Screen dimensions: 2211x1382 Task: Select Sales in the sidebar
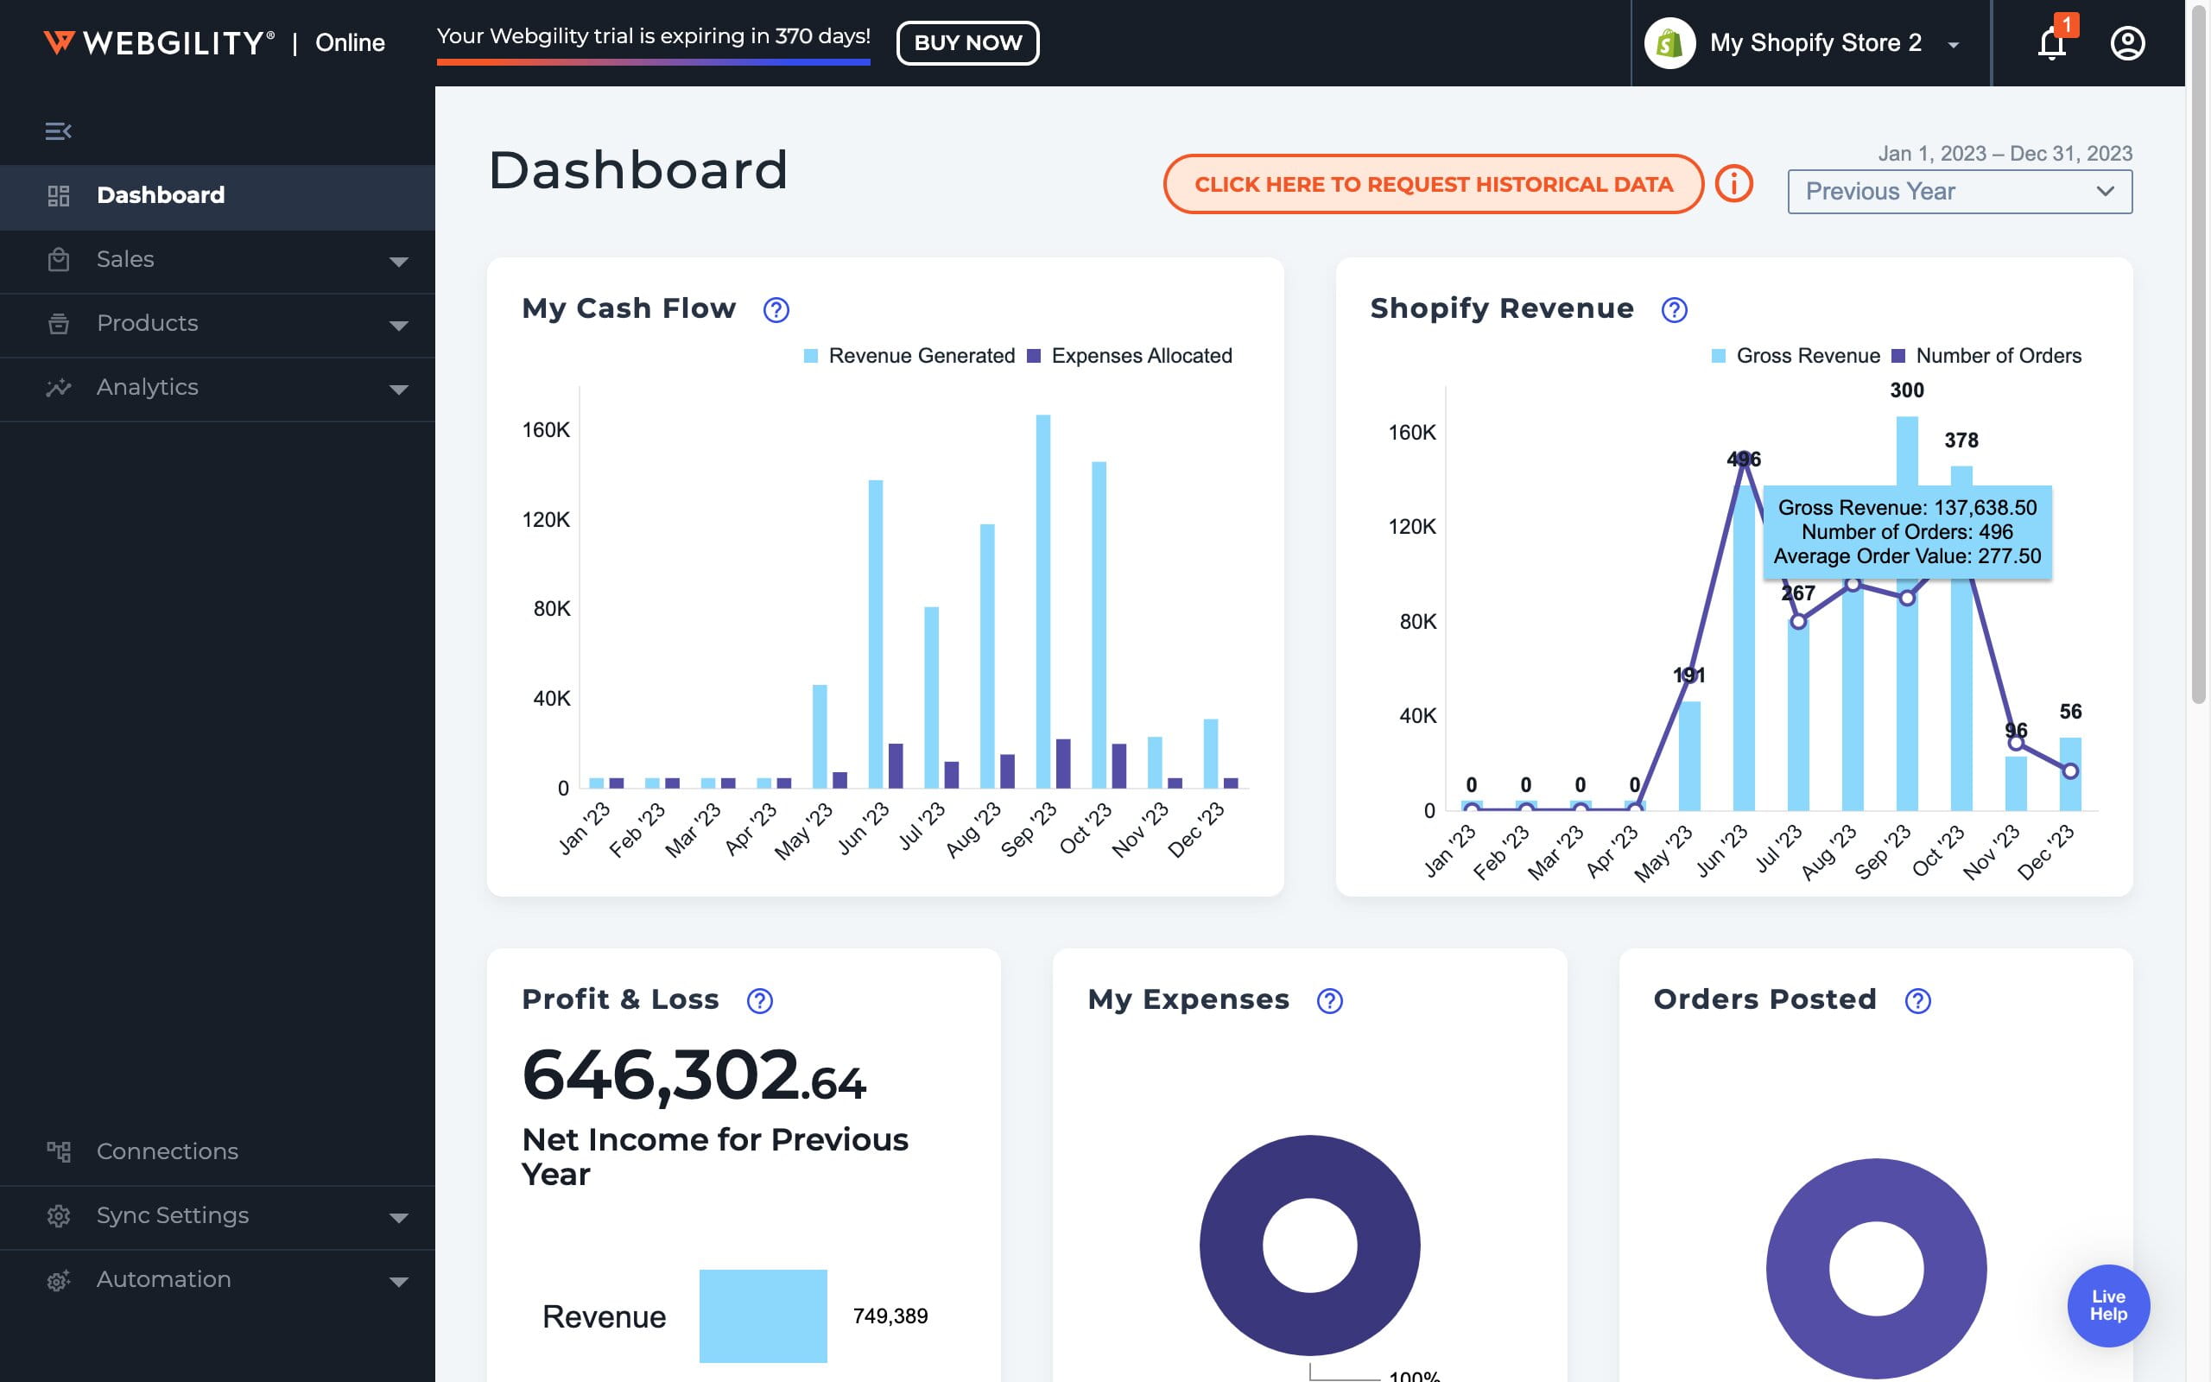tap(218, 260)
